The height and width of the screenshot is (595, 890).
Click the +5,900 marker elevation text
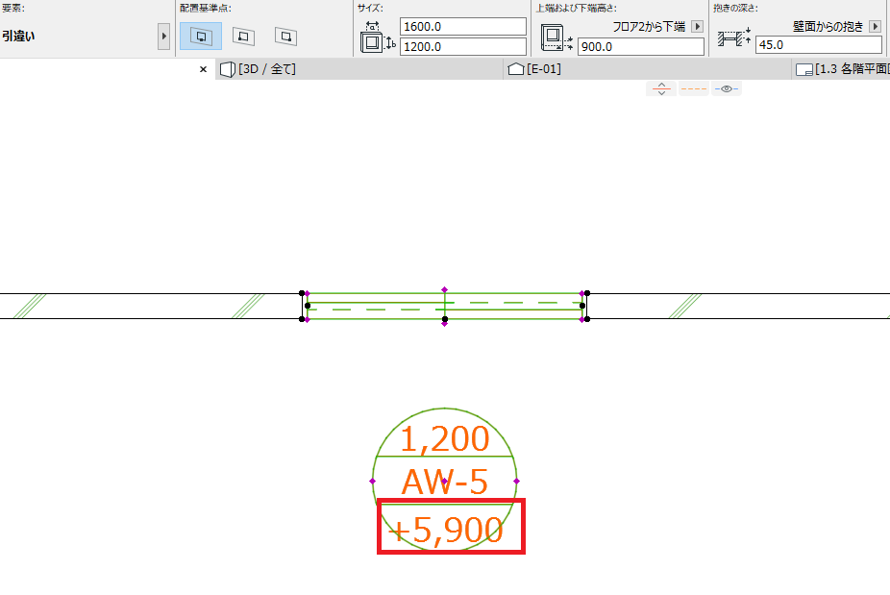coord(446,530)
